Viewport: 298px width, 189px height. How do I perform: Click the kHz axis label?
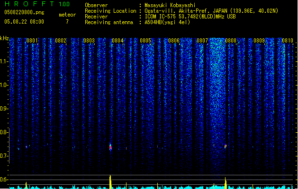(4, 38)
